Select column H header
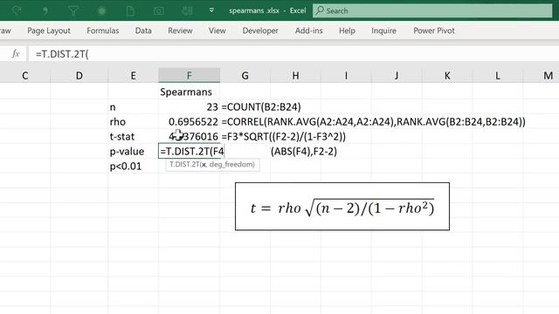The width and height of the screenshot is (559, 314). click(295, 76)
